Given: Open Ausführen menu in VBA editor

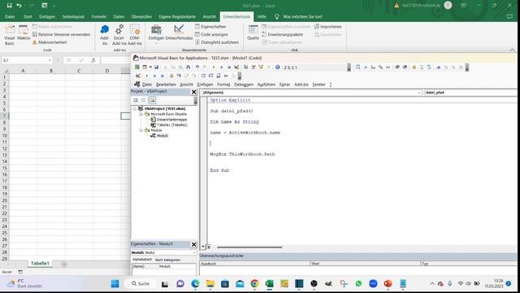Looking at the screenshot, I should point(266,85).
